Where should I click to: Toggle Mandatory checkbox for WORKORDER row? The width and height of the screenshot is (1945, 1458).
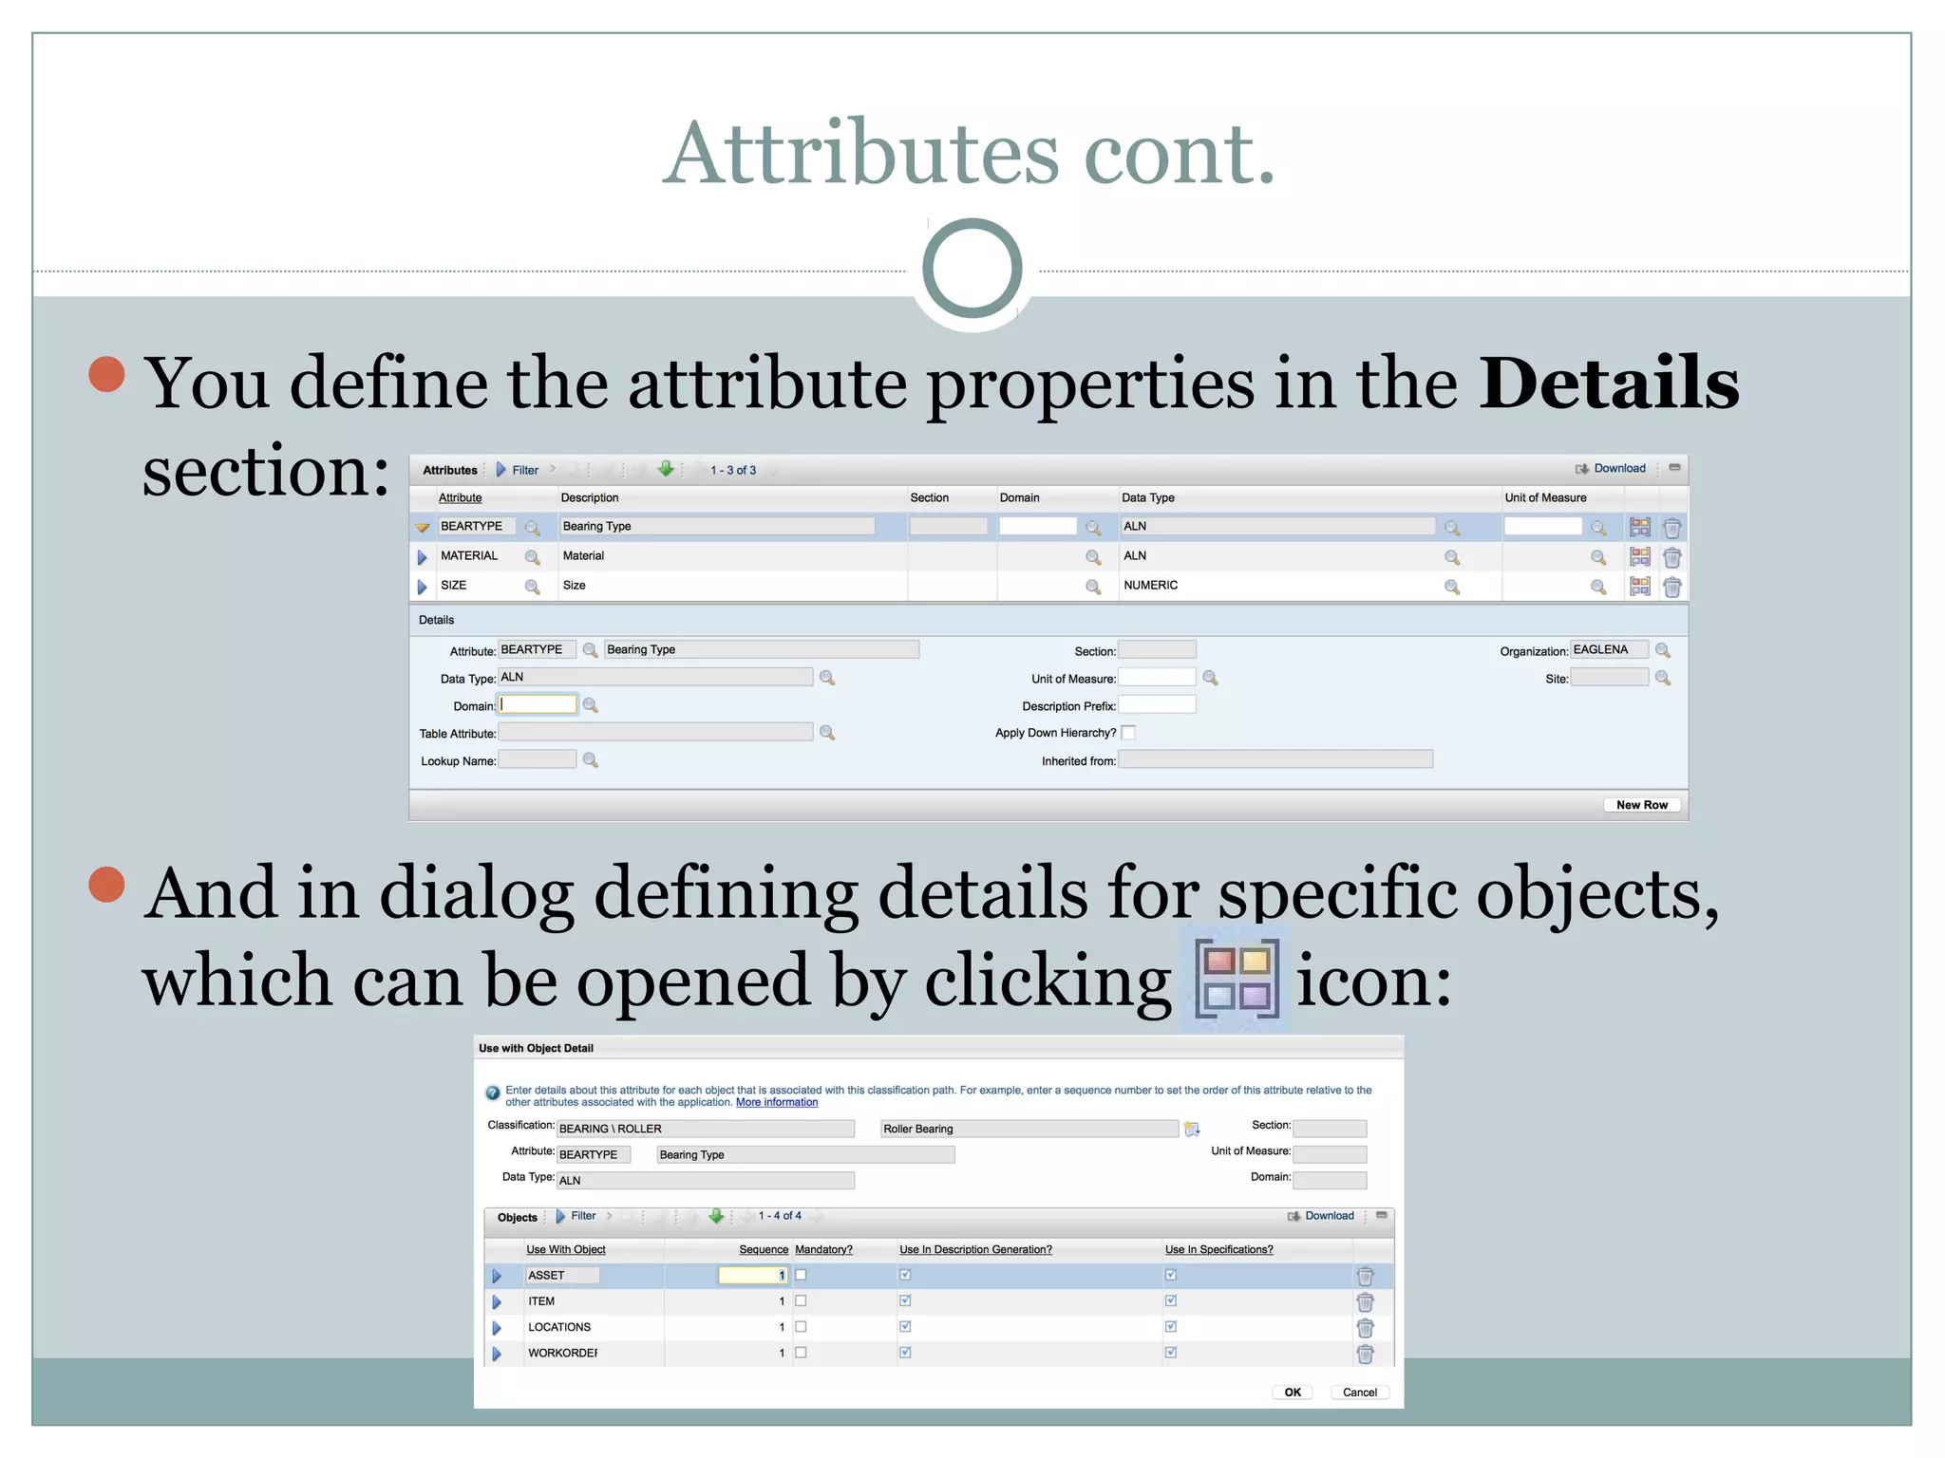(801, 1352)
